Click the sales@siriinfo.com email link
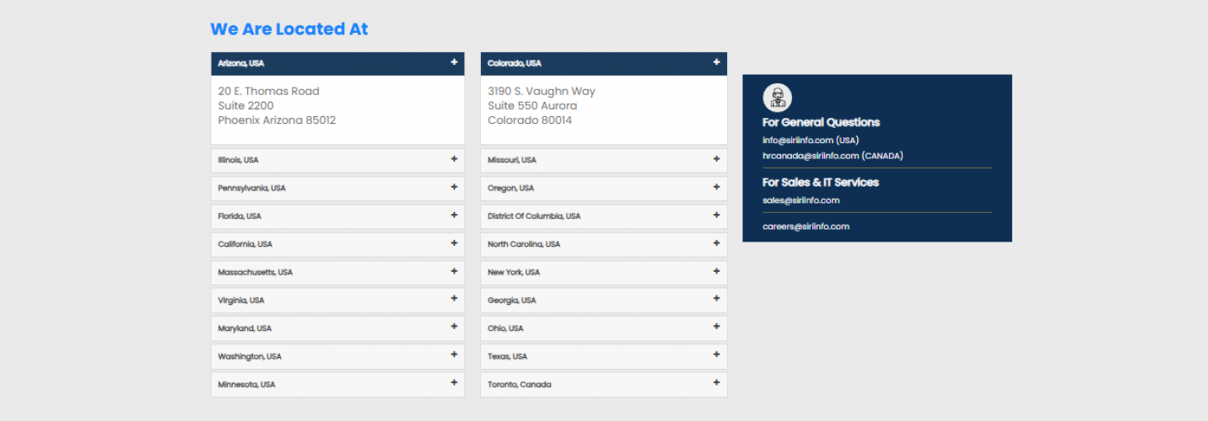 click(801, 200)
